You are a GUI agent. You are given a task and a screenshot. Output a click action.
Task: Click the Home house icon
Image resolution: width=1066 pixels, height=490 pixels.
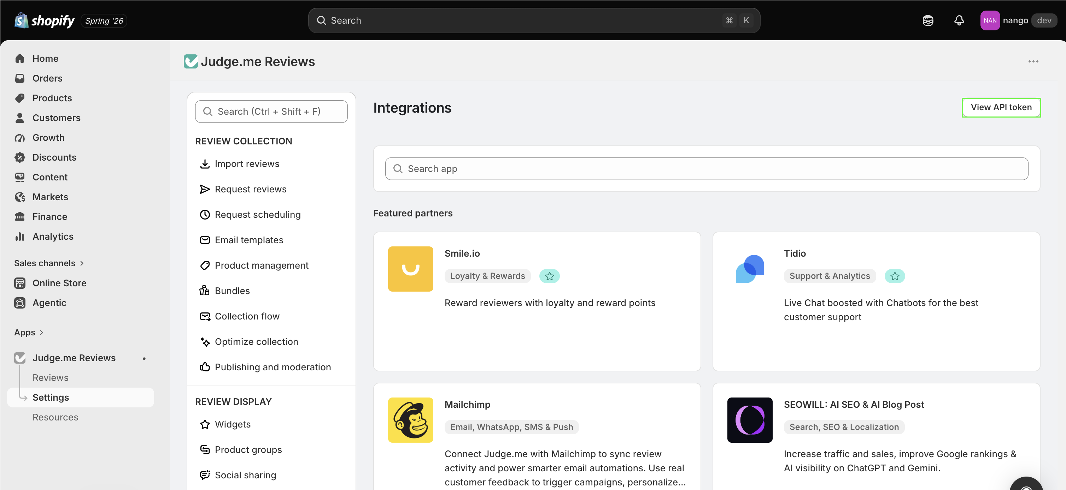(x=20, y=59)
